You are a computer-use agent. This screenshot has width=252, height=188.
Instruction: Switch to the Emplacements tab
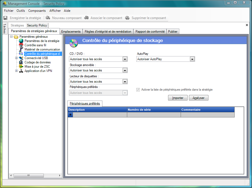[x=71, y=32]
